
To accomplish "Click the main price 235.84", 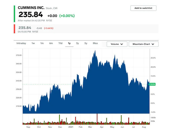I will coord(31,15).
